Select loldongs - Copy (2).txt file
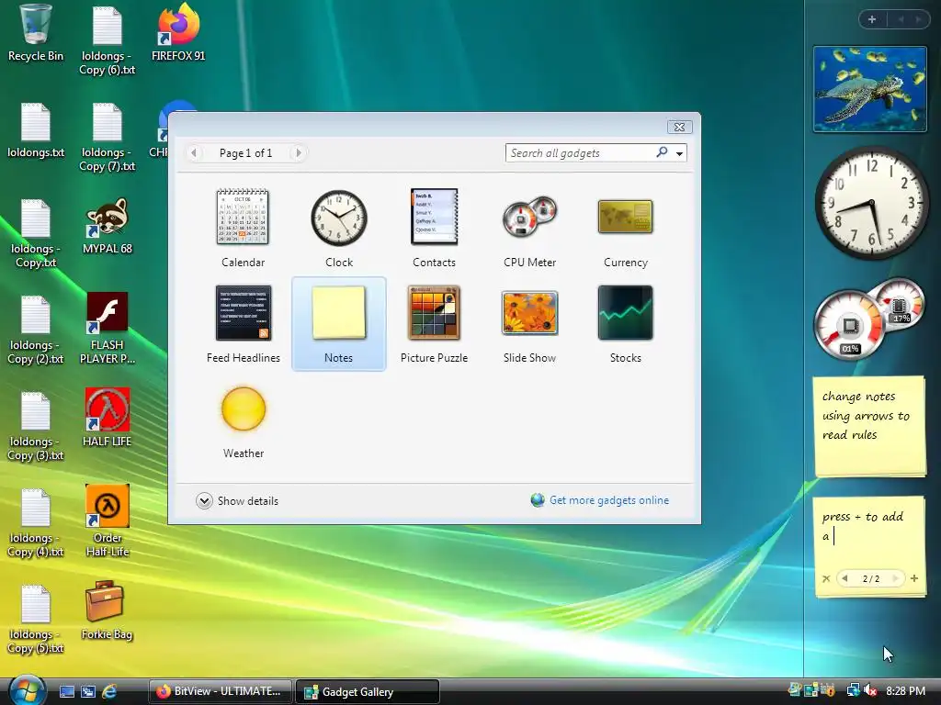Image resolution: width=941 pixels, height=705 pixels. [x=36, y=330]
